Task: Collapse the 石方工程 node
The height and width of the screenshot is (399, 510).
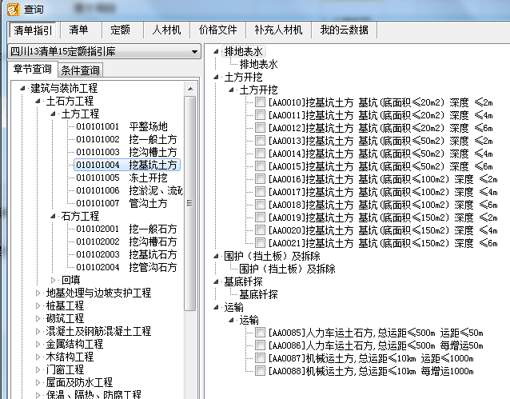Action: pyautogui.click(x=53, y=216)
